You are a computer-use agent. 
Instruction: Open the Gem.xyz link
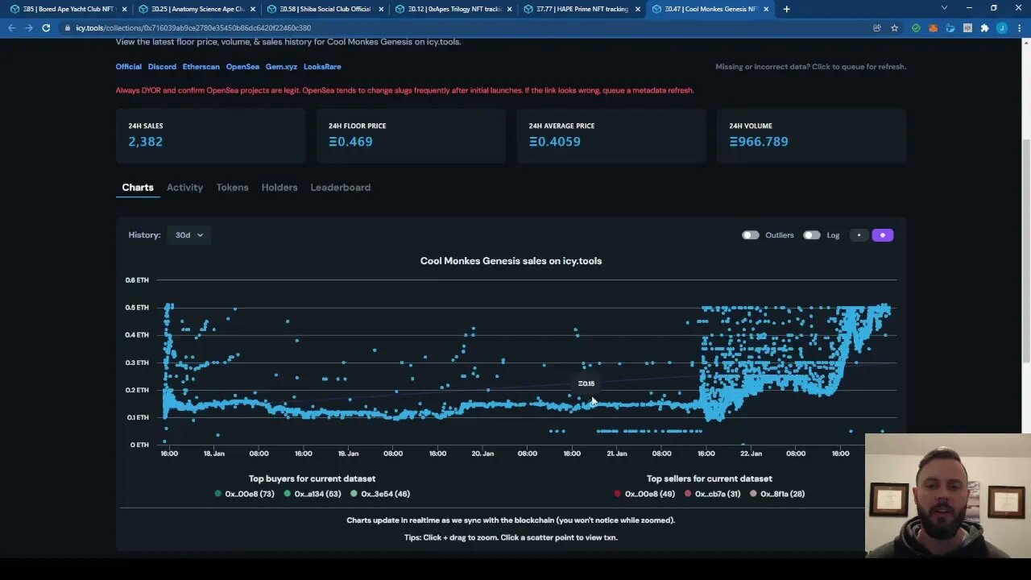[x=281, y=67]
